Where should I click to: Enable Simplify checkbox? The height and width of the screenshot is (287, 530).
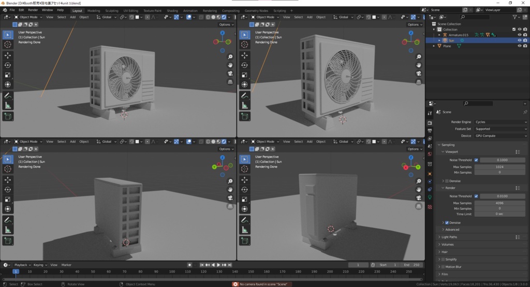pos(443,259)
